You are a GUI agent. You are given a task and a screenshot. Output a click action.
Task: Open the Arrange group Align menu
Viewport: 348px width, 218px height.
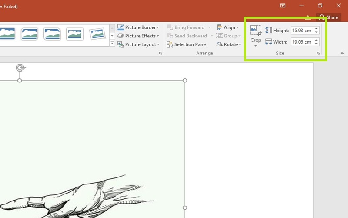click(228, 27)
